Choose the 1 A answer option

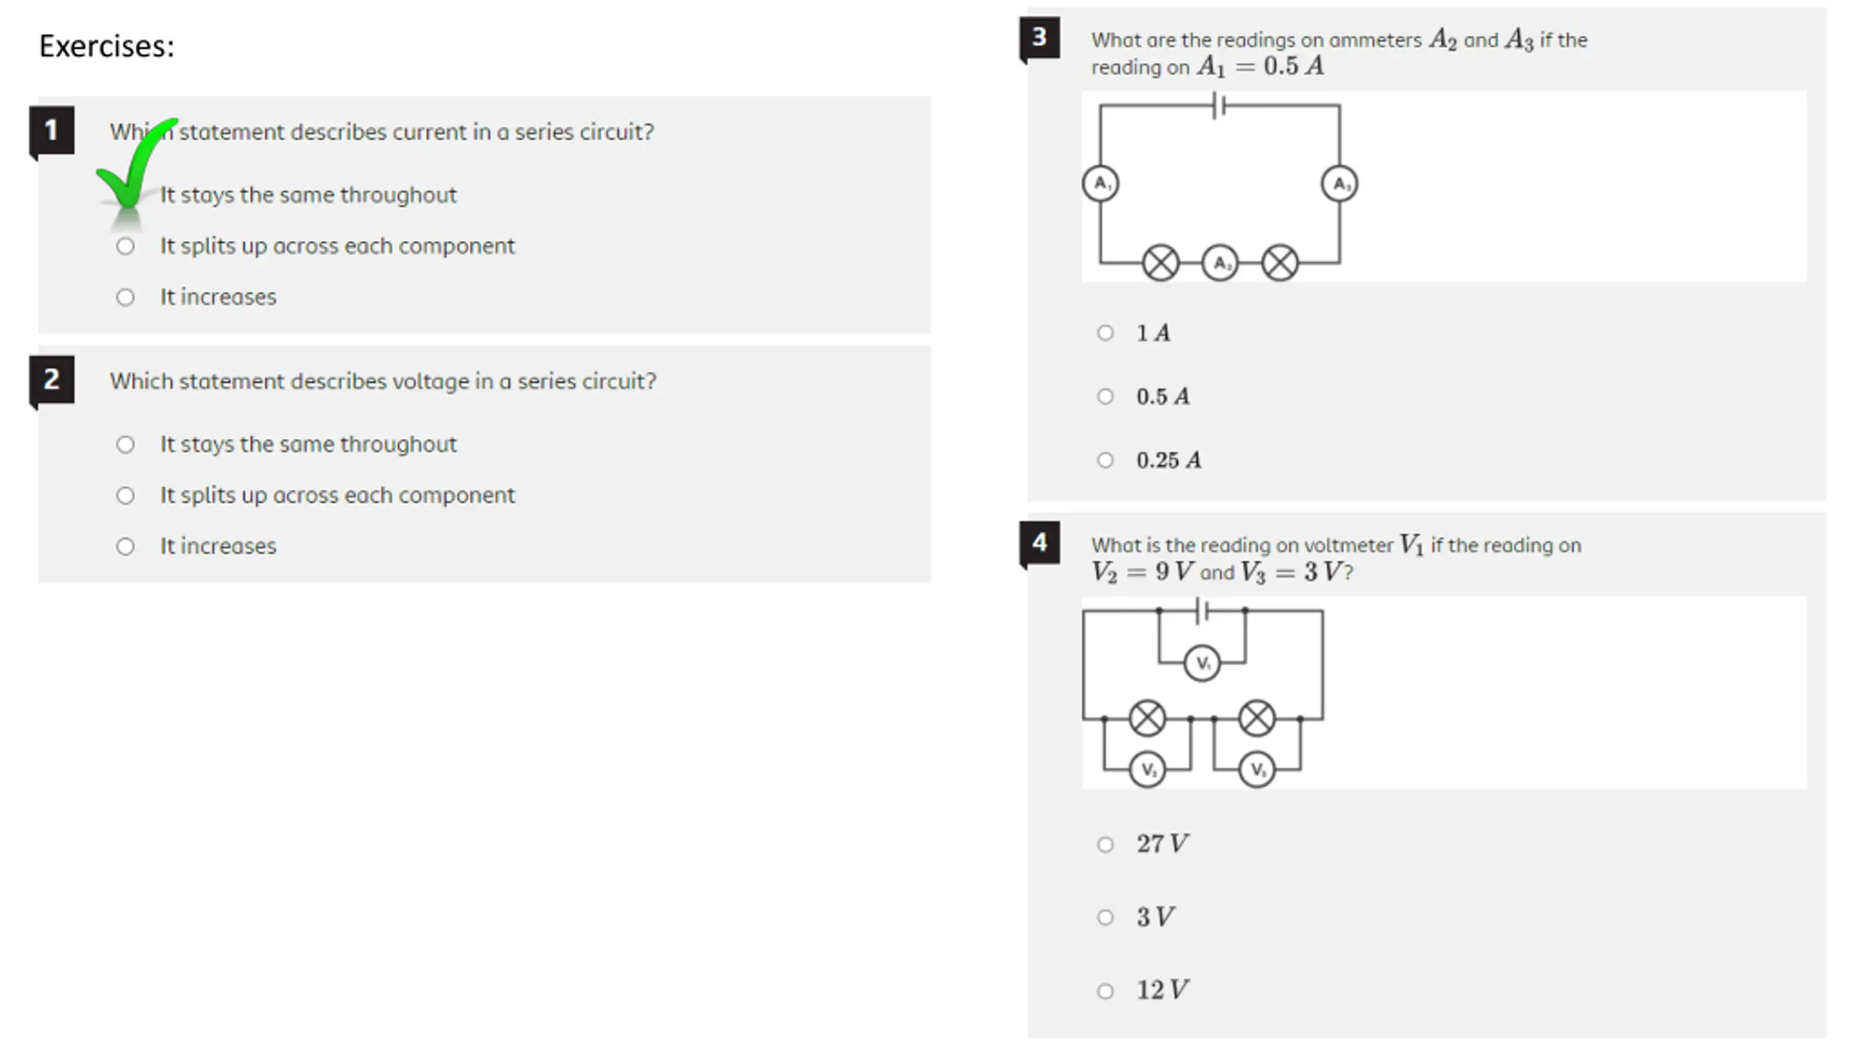click(1105, 333)
